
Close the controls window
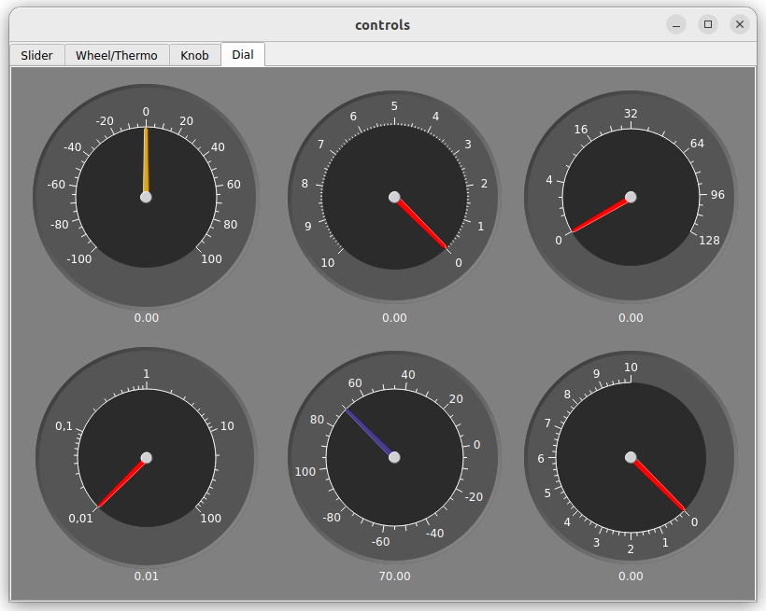(x=740, y=24)
